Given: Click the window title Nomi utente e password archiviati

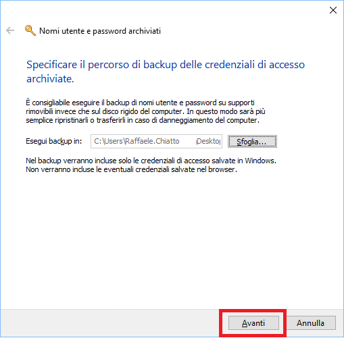Looking at the screenshot, I should (100, 31).
